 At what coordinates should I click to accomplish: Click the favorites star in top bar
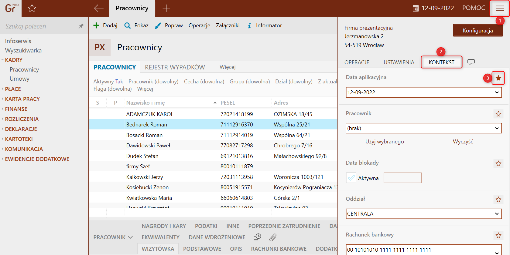pyautogui.click(x=32, y=8)
